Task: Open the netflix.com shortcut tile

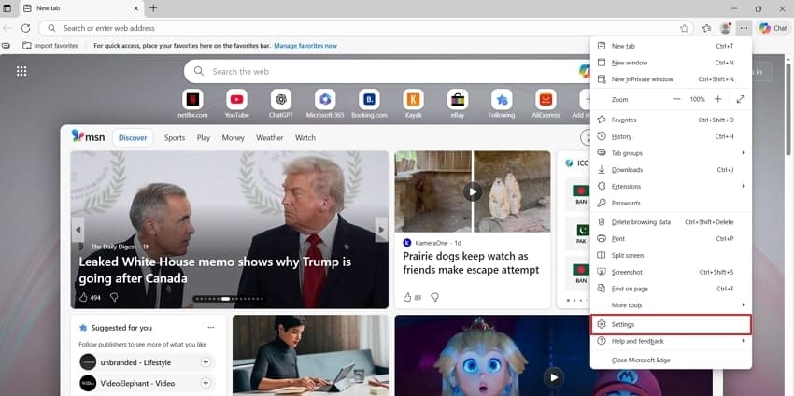Action: point(192,104)
